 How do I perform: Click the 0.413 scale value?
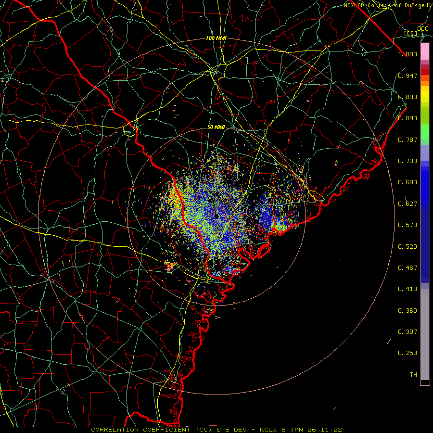coord(408,289)
